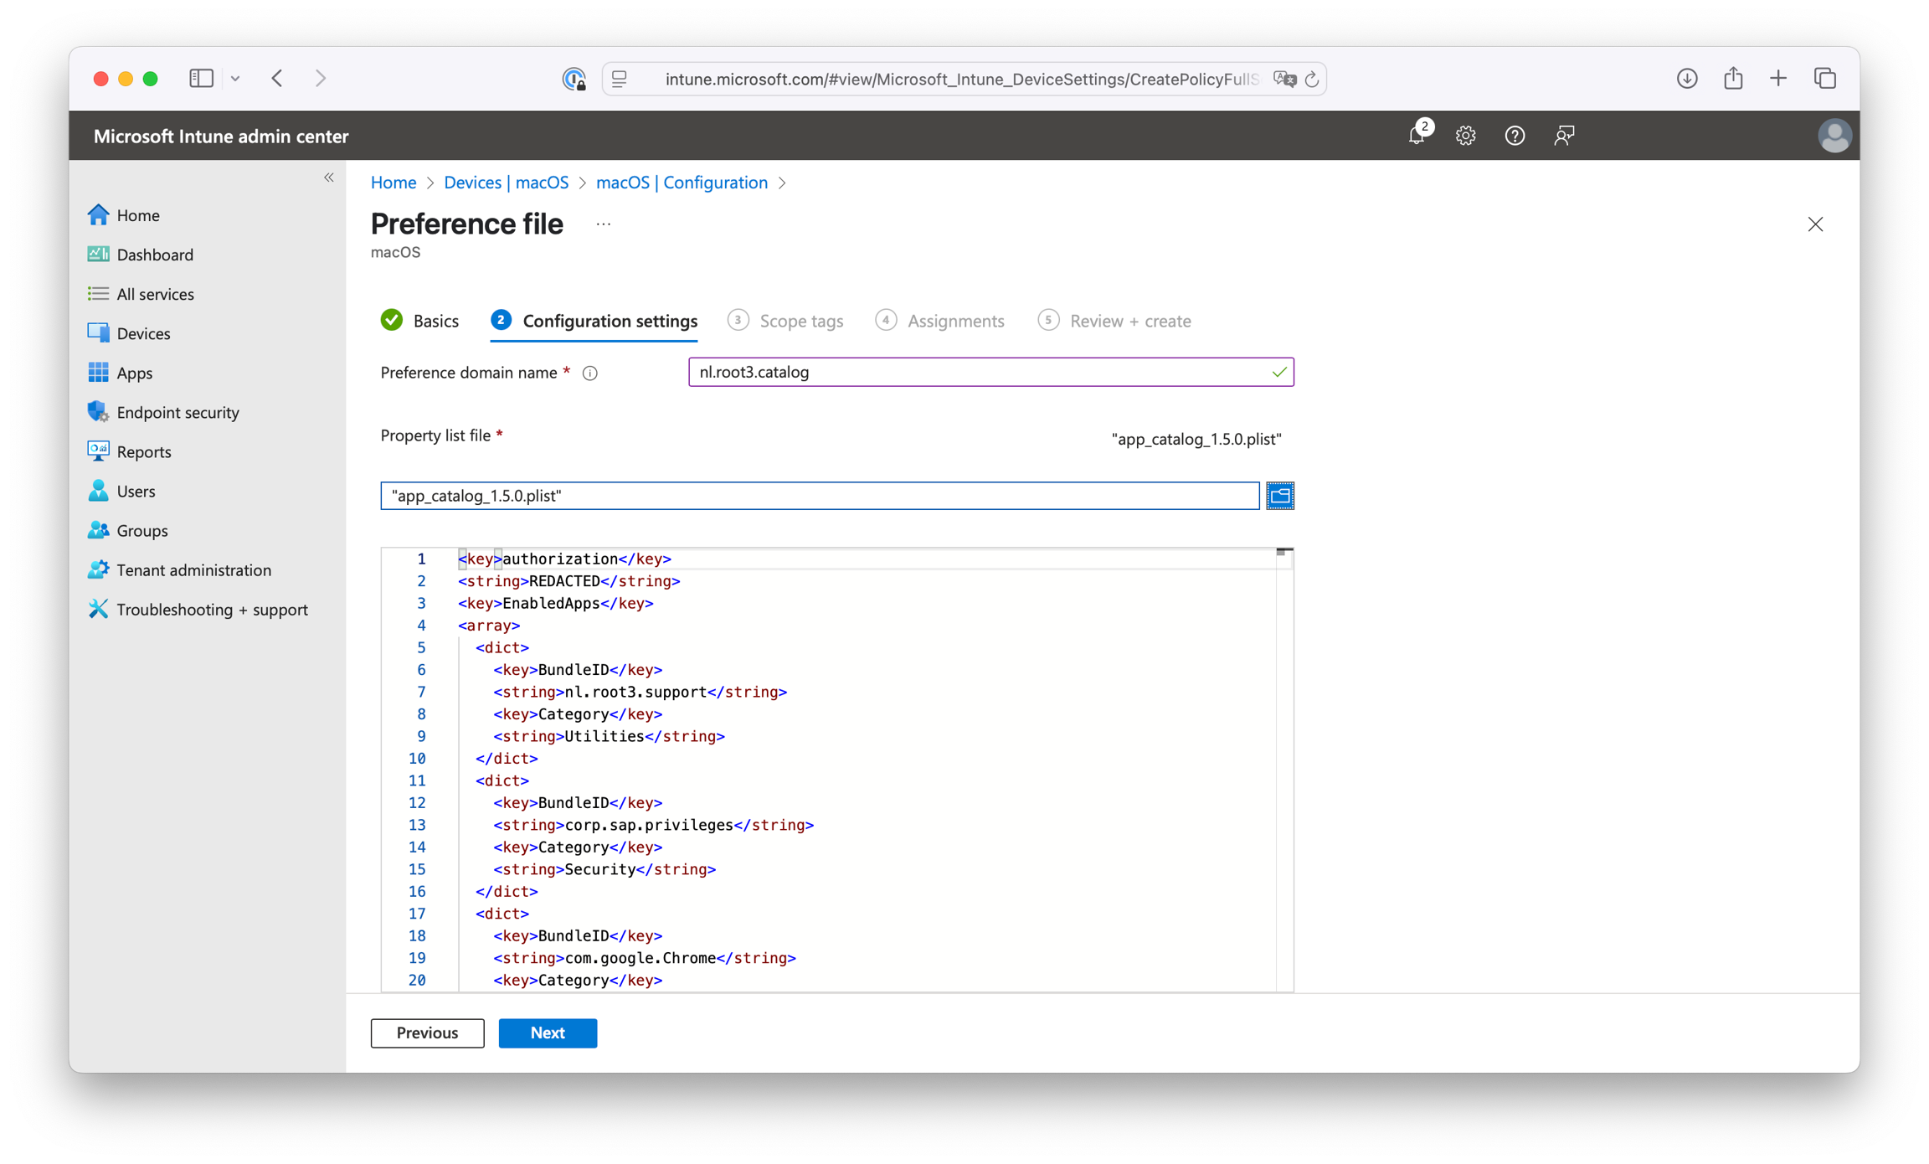Click line number 10 in the editor gutter
1929x1164 pixels.
417,759
